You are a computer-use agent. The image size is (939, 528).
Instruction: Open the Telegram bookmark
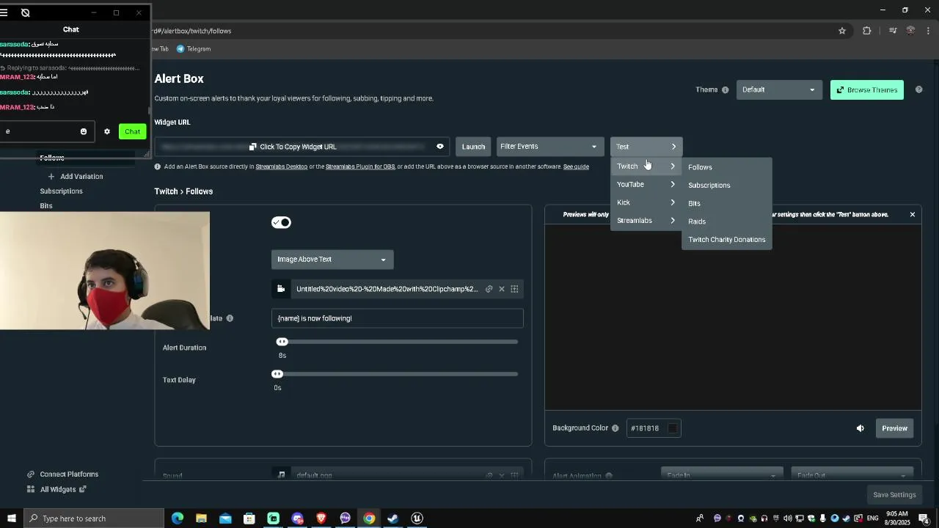[194, 49]
